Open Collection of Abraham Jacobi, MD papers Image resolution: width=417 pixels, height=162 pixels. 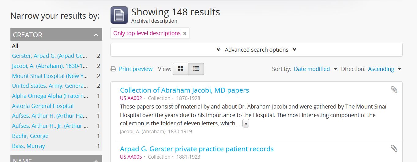[x=184, y=90]
